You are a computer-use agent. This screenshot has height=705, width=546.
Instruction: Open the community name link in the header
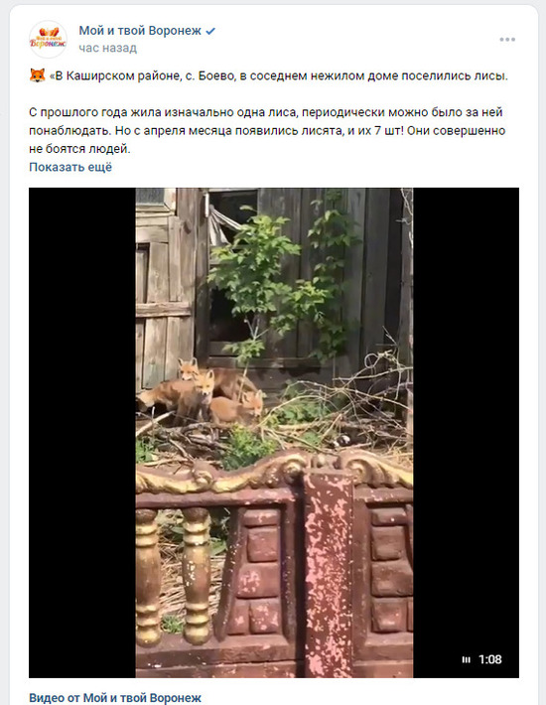140,31
